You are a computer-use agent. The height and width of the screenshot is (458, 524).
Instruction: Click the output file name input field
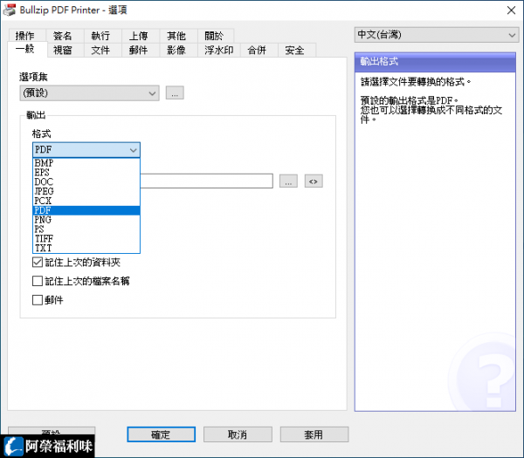[x=206, y=181]
